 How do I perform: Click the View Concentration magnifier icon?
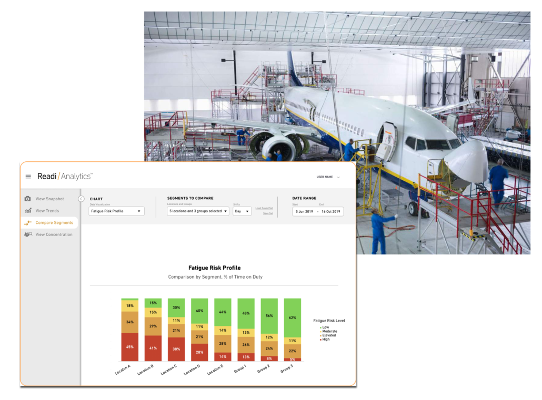pos(27,234)
